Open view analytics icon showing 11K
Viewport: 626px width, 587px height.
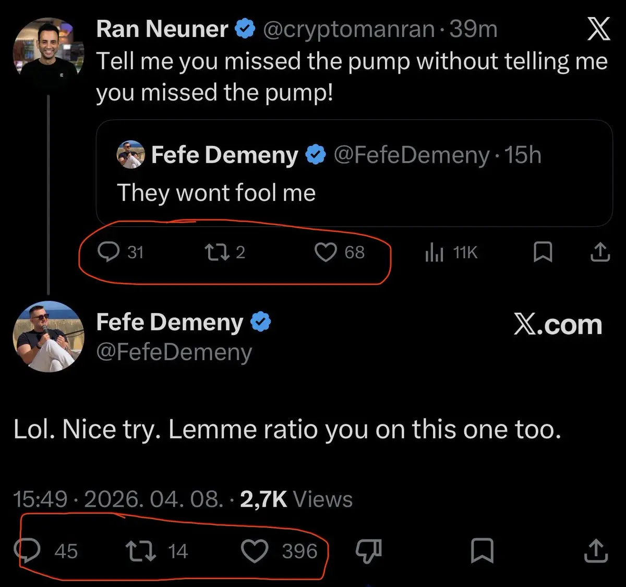click(435, 253)
